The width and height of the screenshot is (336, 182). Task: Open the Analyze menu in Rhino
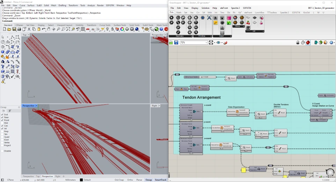tap(91, 6)
